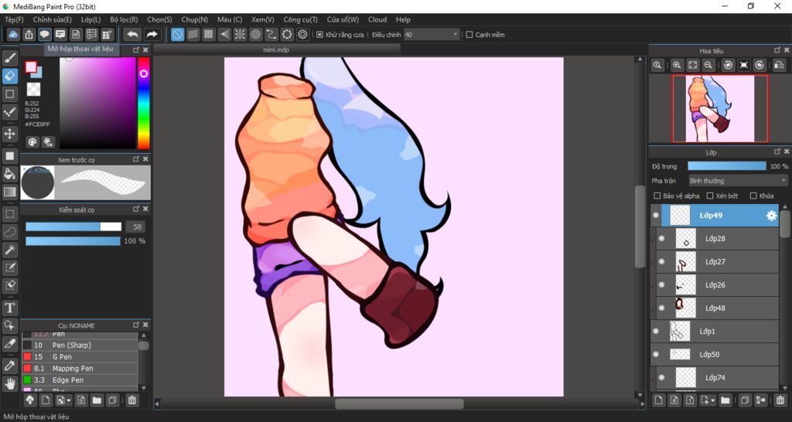This screenshot has width=792, height=422.
Task: Delete layer with trash icon in Layer panel
Action: pyautogui.click(x=780, y=400)
